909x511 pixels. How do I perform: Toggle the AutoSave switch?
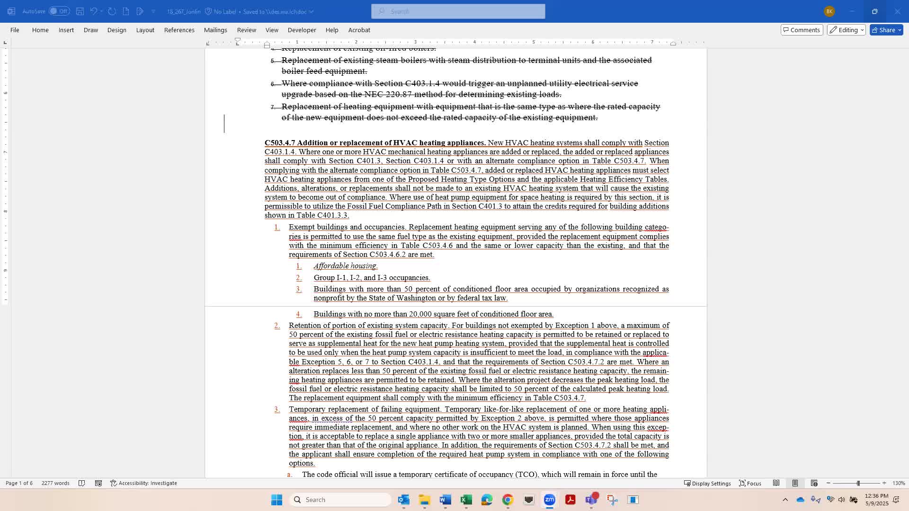click(59, 11)
